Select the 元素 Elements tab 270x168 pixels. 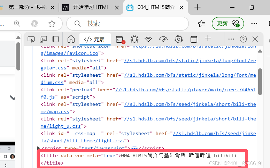tap(95, 39)
